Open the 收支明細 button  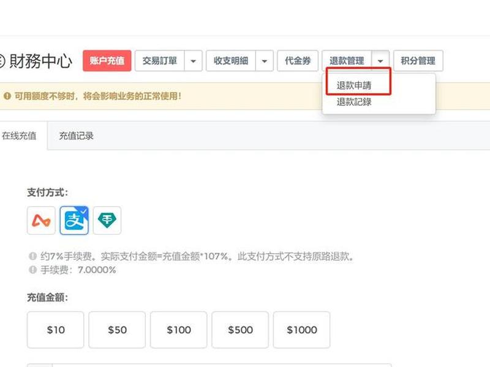(x=231, y=61)
